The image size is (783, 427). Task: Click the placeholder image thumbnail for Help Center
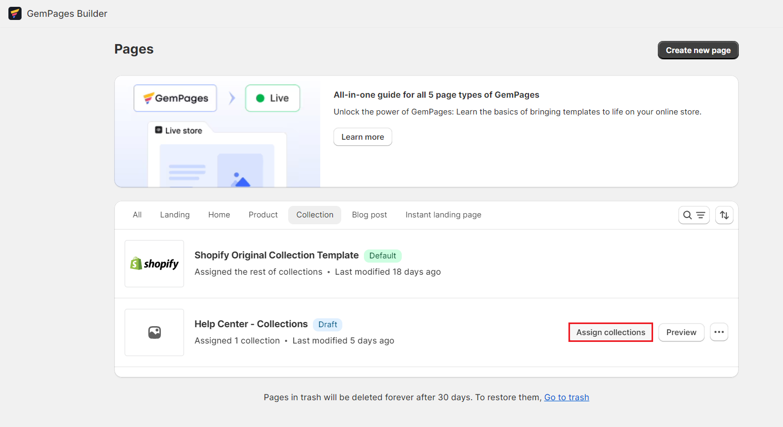tap(154, 332)
